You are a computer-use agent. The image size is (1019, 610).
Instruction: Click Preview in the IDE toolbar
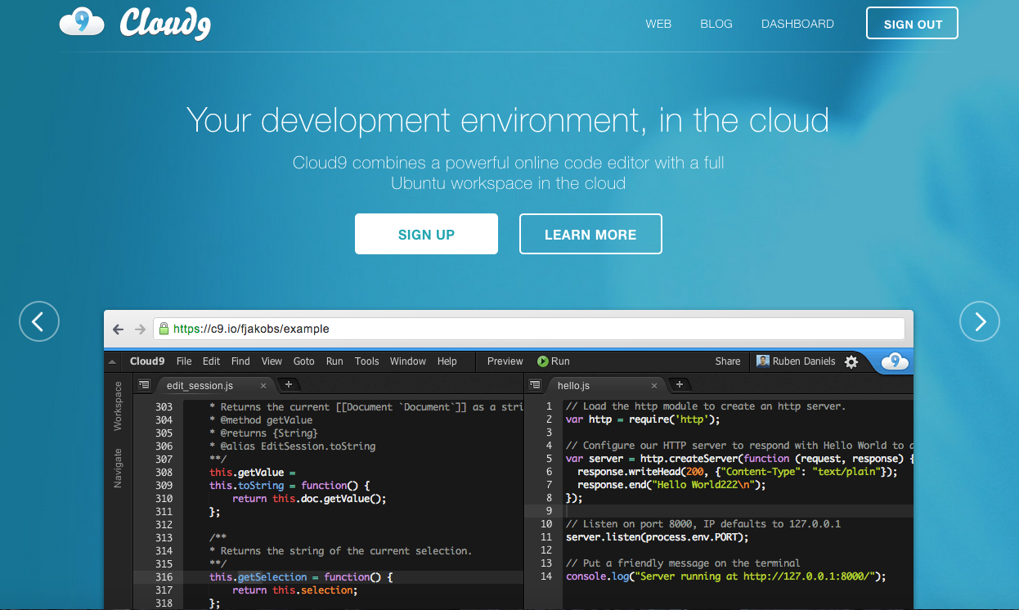point(505,361)
